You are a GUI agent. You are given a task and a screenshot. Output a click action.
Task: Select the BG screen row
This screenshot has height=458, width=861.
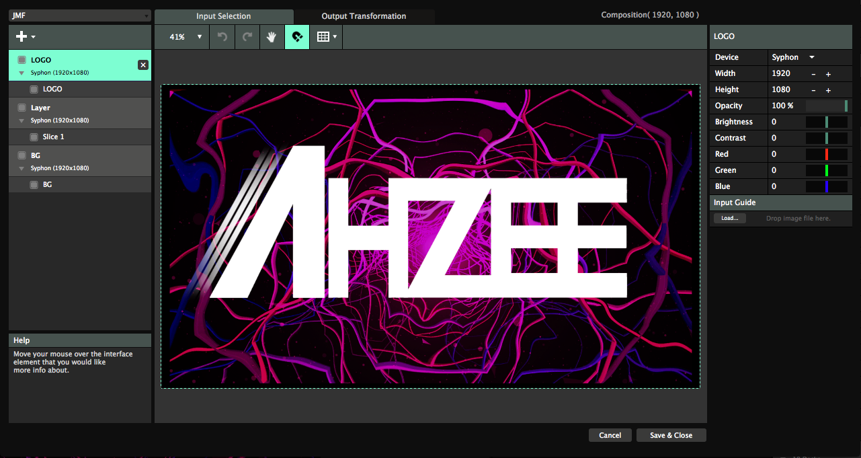coord(80,161)
